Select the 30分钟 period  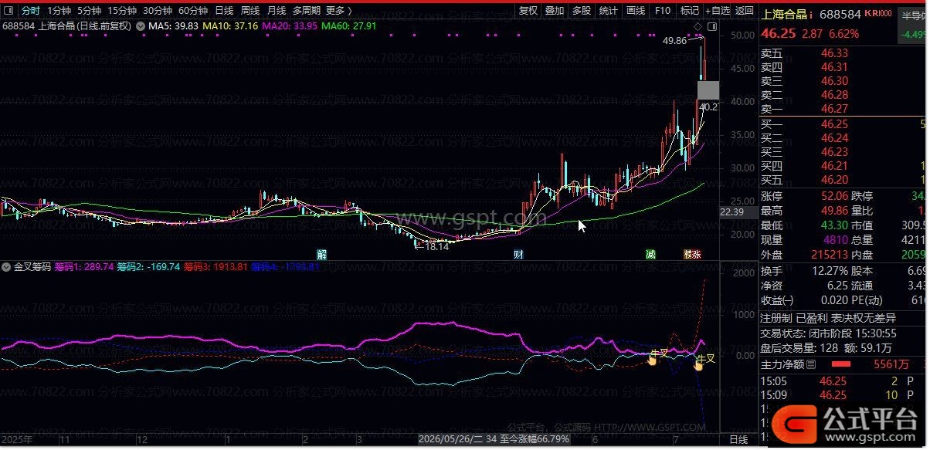[x=158, y=11]
